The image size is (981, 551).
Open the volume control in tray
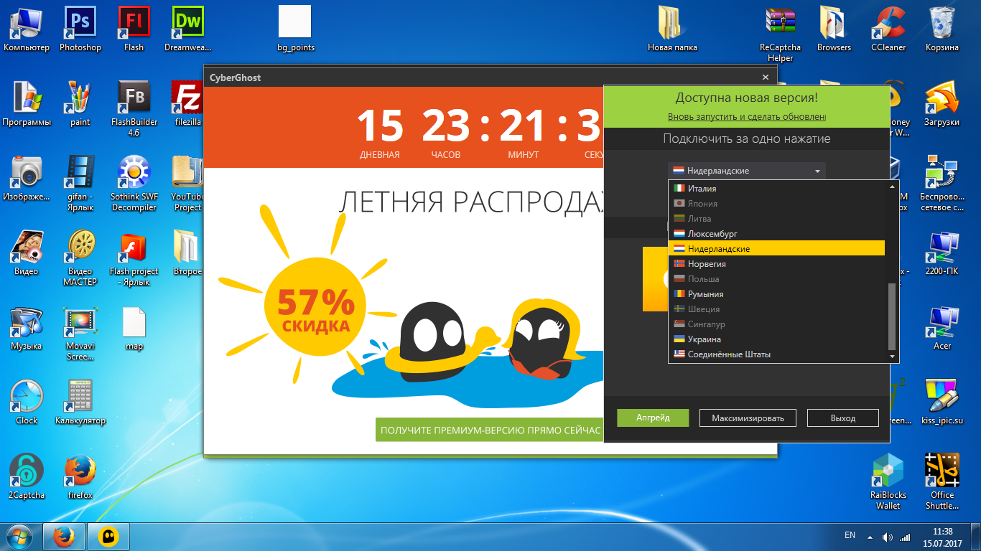(x=888, y=537)
